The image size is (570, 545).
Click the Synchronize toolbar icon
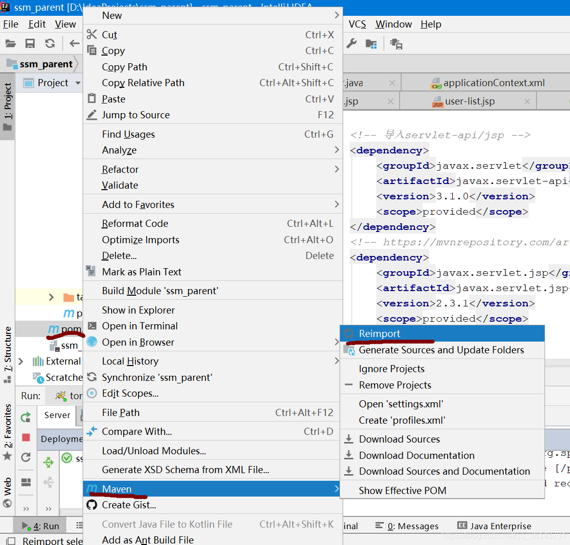50,44
